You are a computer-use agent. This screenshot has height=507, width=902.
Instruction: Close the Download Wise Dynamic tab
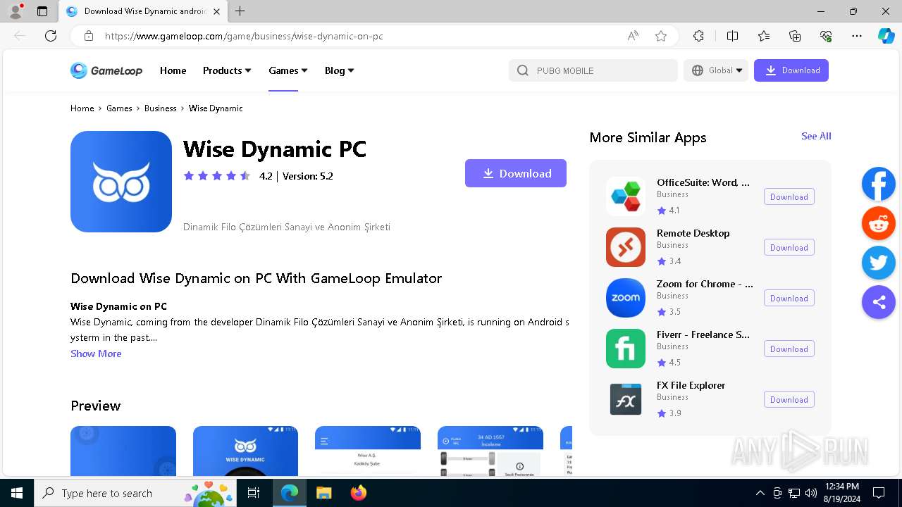tap(216, 11)
